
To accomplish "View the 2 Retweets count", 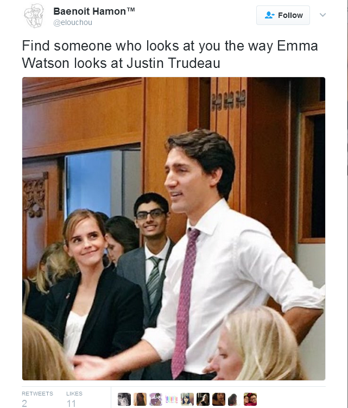I will 24,403.
